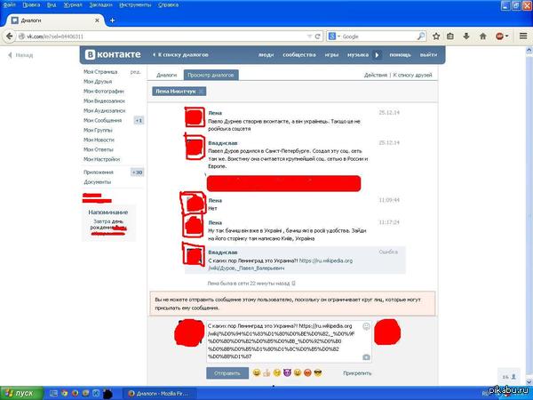Viewport: 533px width, 400px height.
Task: Insert the purple devil emoji
Action: [x=287, y=372]
